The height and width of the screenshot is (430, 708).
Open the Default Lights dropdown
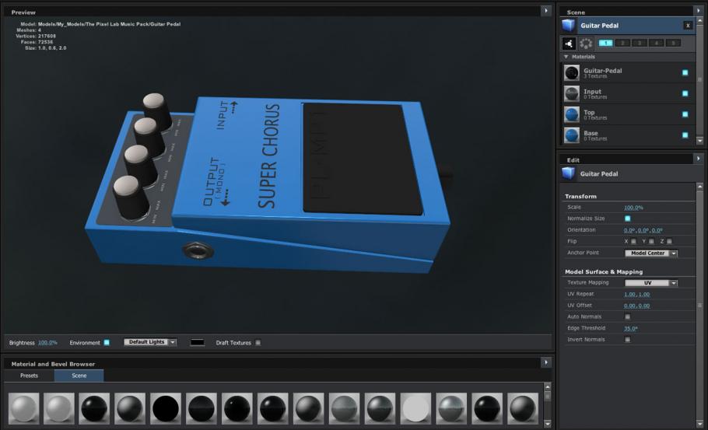click(x=150, y=342)
